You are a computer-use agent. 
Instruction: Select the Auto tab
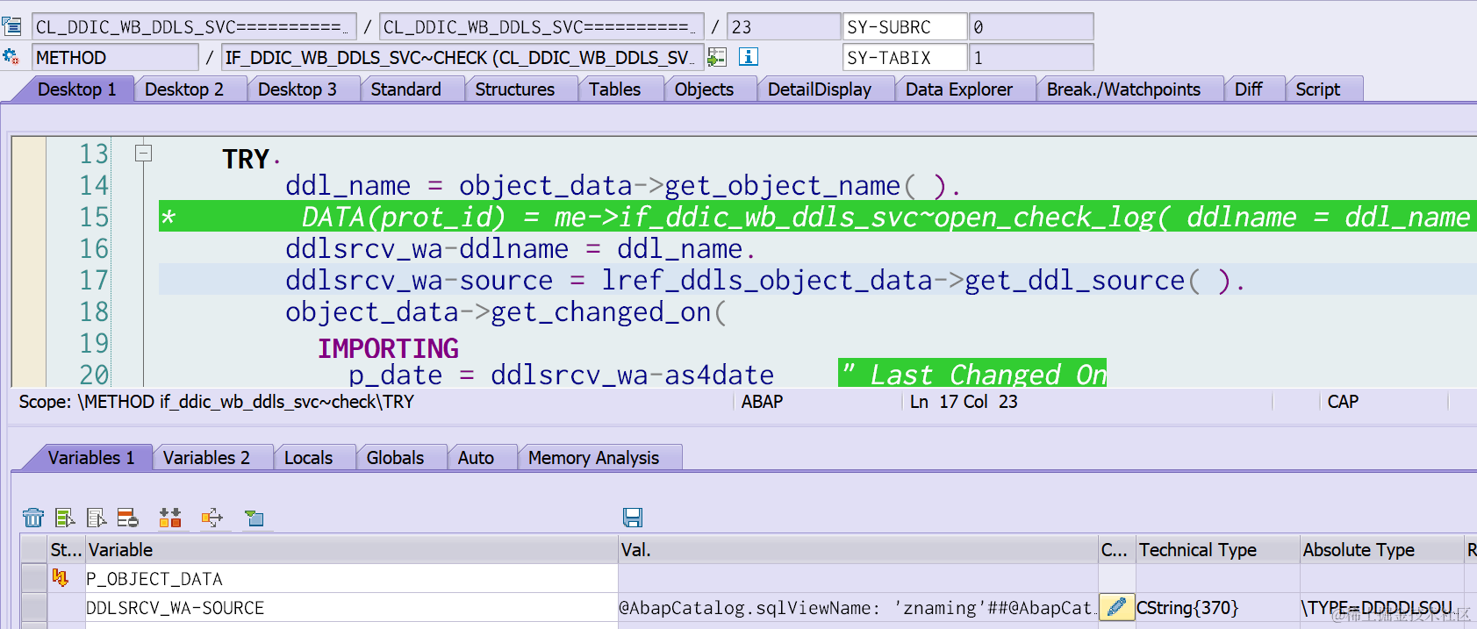click(477, 458)
